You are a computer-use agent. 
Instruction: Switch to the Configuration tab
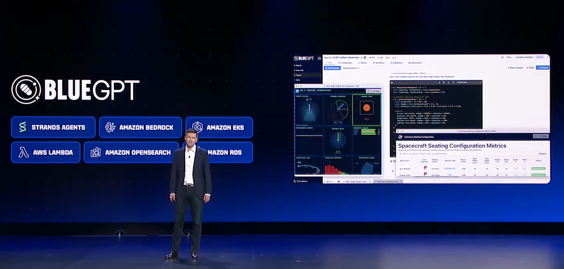point(346,63)
